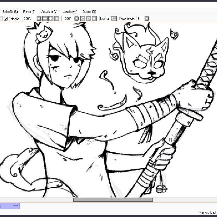Screen dimensions: 217x217
Task: Open the Outros (O) menu
Action: (x=89, y=12)
